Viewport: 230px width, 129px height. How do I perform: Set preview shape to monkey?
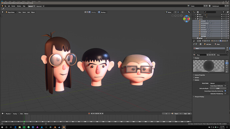pyautogui.click(x=227, y=67)
